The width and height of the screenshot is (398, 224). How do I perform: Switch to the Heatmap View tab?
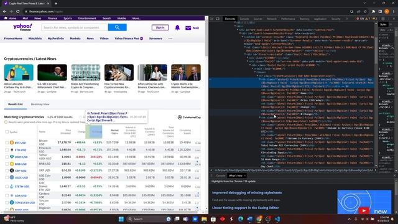coord(40,104)
